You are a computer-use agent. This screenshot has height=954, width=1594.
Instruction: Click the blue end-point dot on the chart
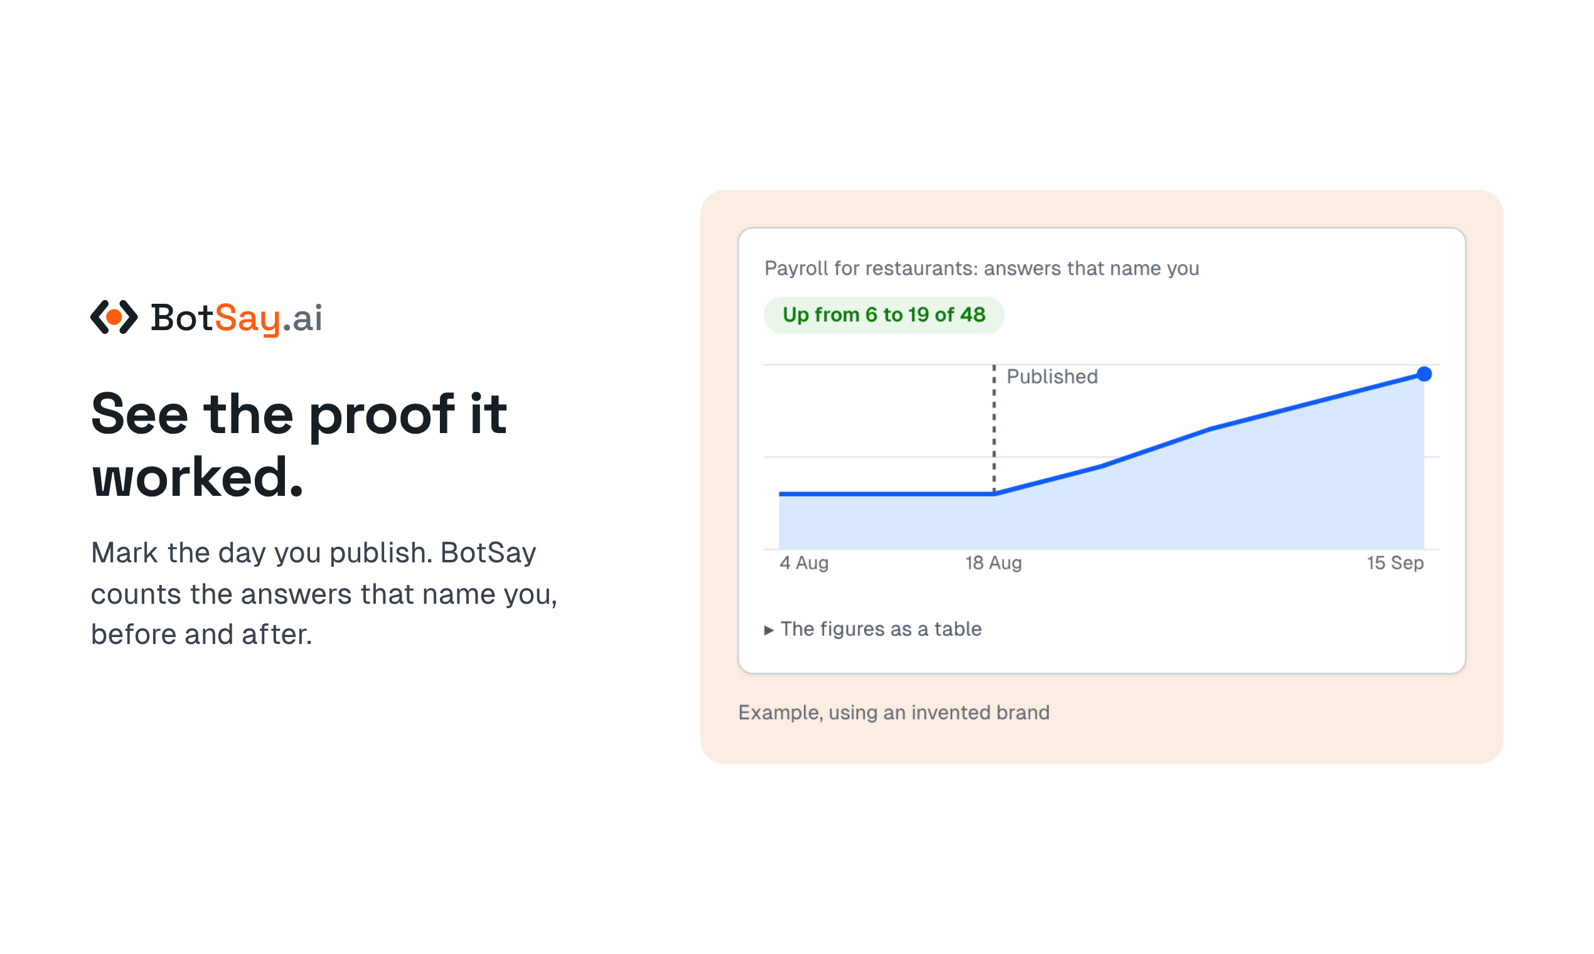click(x=1424, y=374)
